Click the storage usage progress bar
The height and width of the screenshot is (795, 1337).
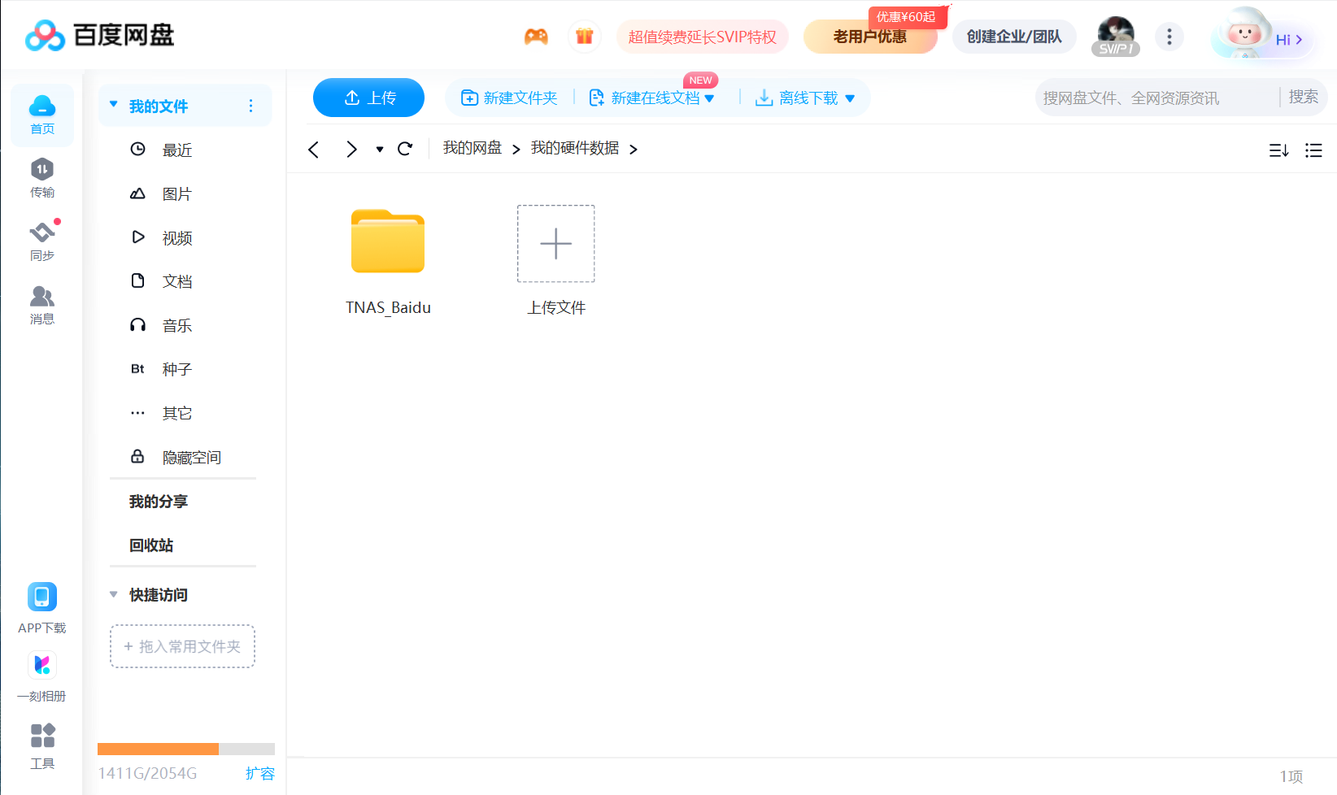click(x=185, y=749)
